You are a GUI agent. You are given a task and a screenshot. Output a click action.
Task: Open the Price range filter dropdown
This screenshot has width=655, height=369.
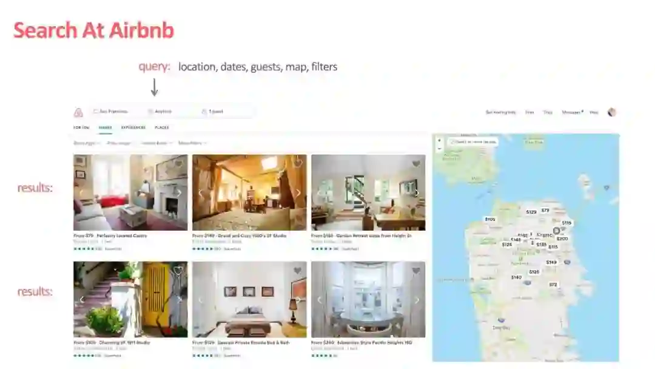pyautogui.click(x=120, y=143)
